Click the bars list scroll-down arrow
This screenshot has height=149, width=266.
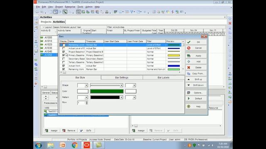point(183,69)
